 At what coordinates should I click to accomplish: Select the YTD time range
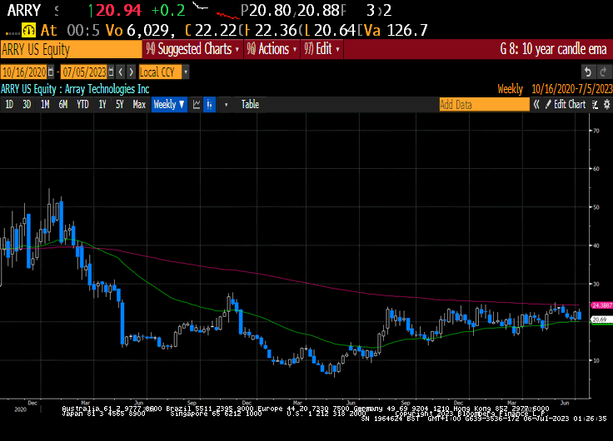tap(82, 104)
